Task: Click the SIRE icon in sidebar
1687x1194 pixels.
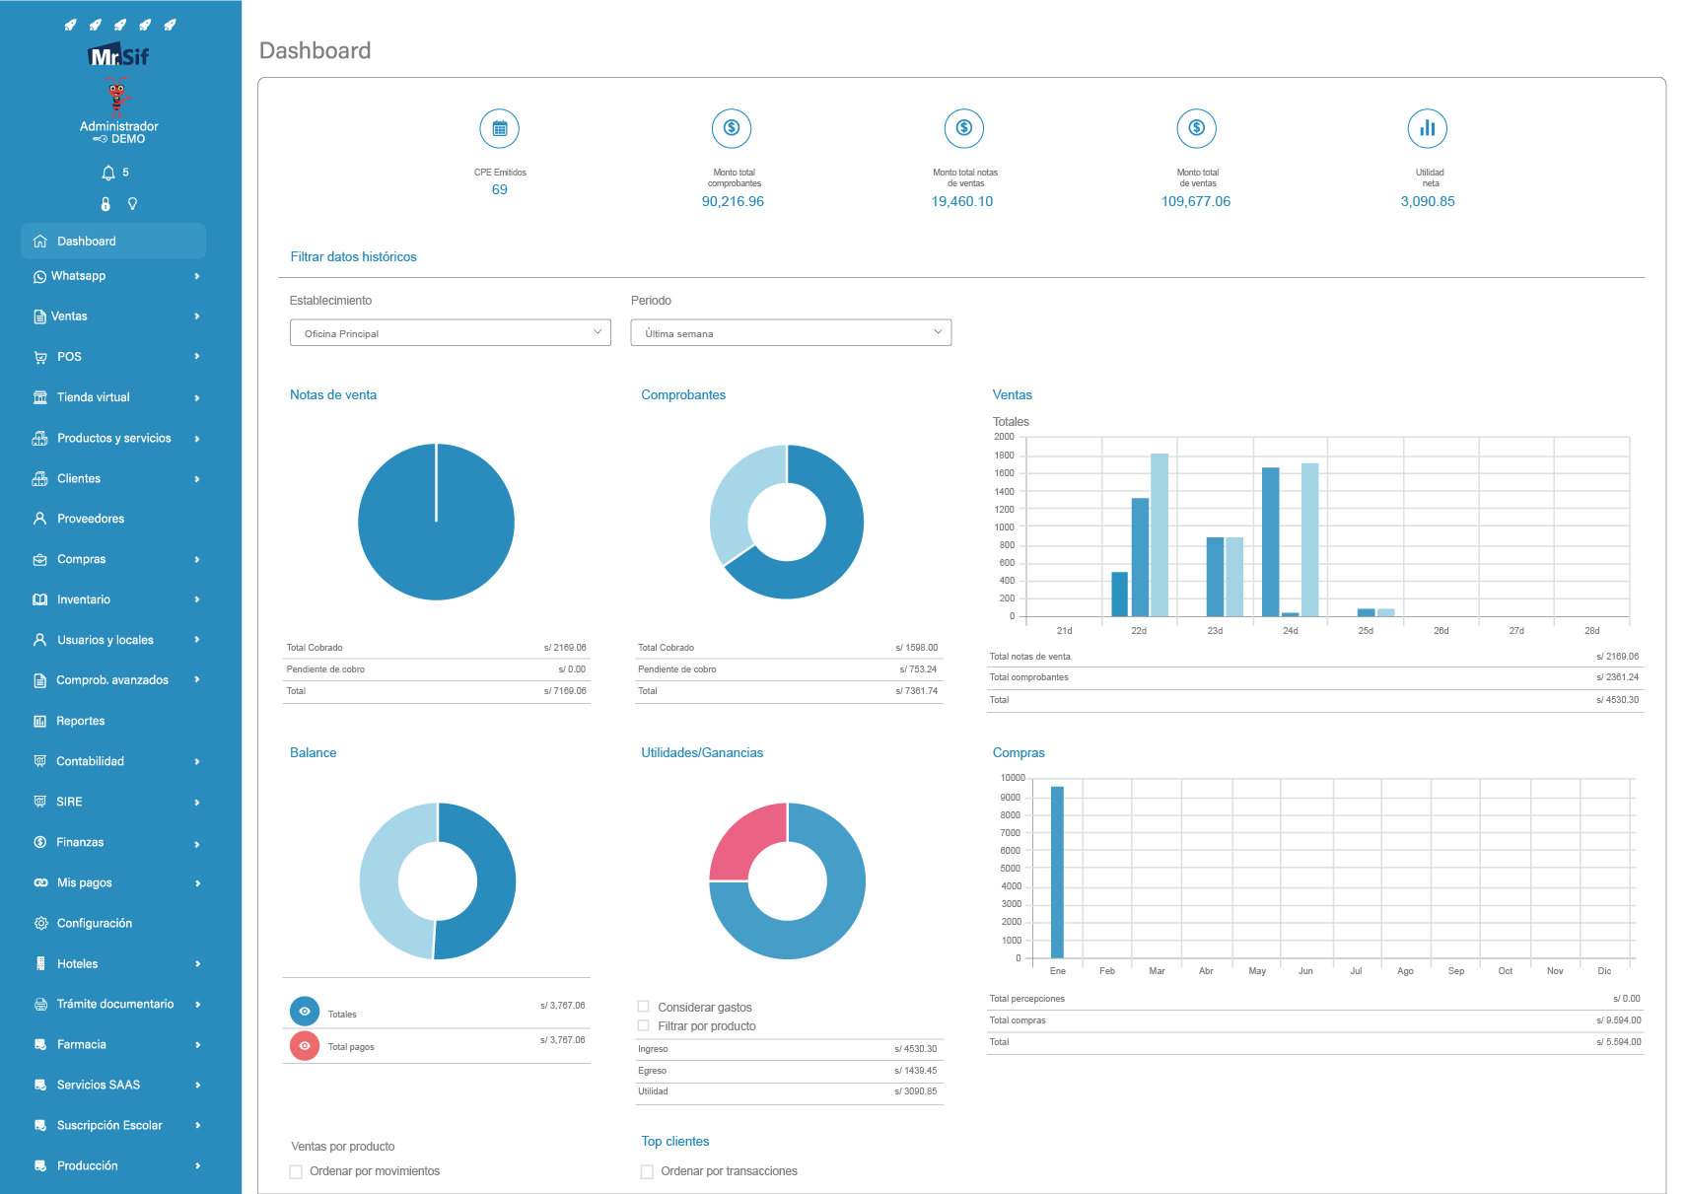Action: click(40, 802)
